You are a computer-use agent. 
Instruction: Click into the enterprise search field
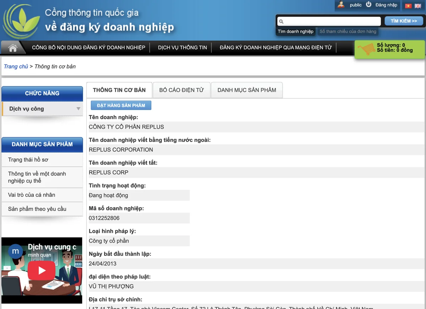329,21
